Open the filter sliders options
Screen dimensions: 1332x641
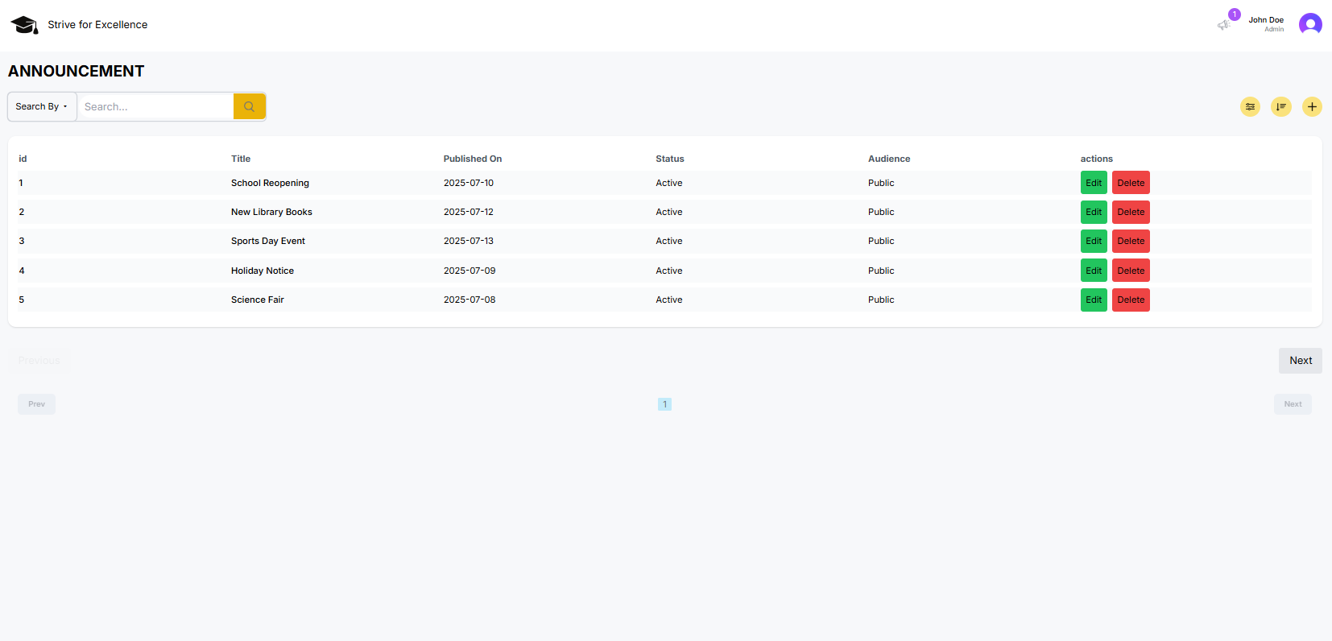pyautogui.click(x=1250, y=106)
